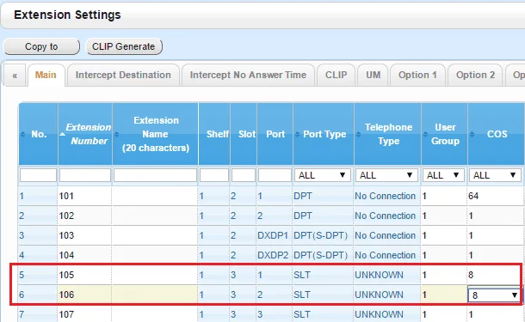Open COS filter dropdown
The image size is (525, 322).
(x=495, y=175)
